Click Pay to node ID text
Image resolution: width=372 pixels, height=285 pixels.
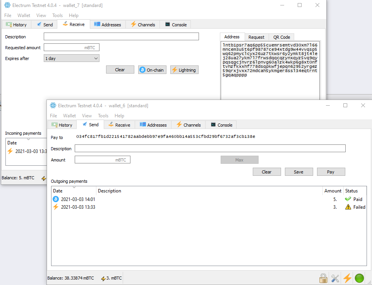(166, 136)
